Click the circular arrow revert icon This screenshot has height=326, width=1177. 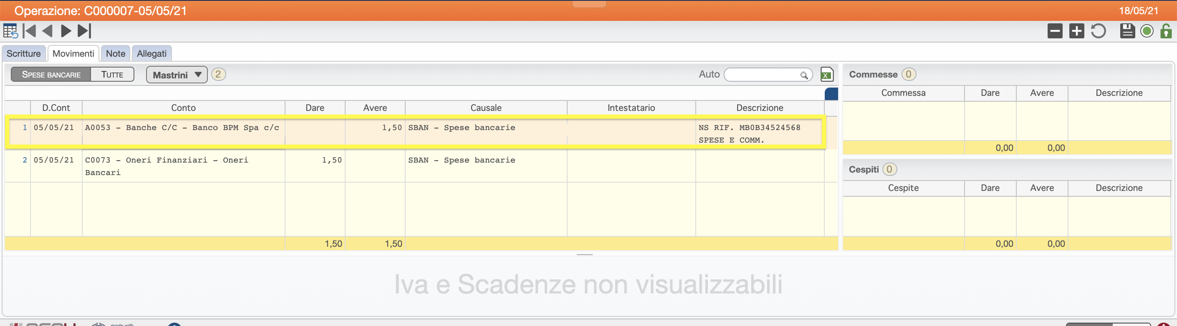coord(1099,31)
